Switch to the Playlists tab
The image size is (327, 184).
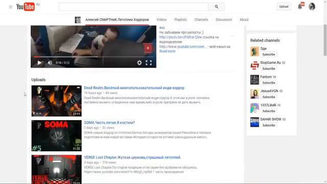click(180, 19)
